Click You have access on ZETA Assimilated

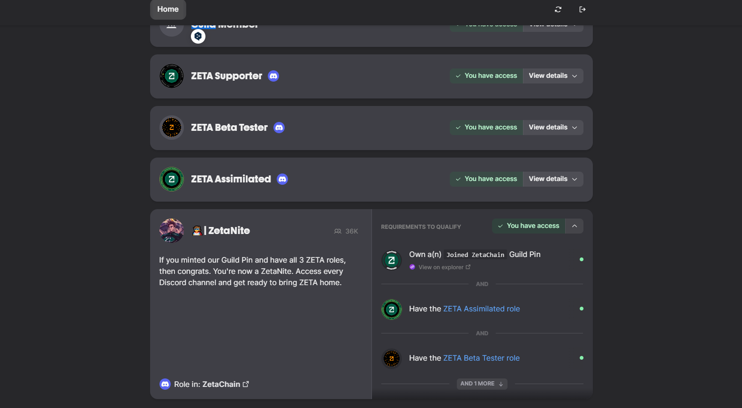[486, 179]
